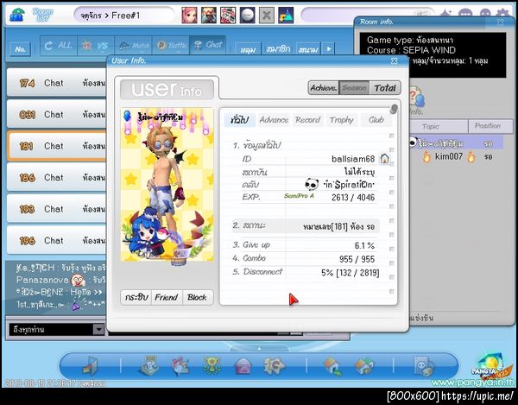Select chat room number 196
Viewport: 518px width, 405px height.
point(56,240)
